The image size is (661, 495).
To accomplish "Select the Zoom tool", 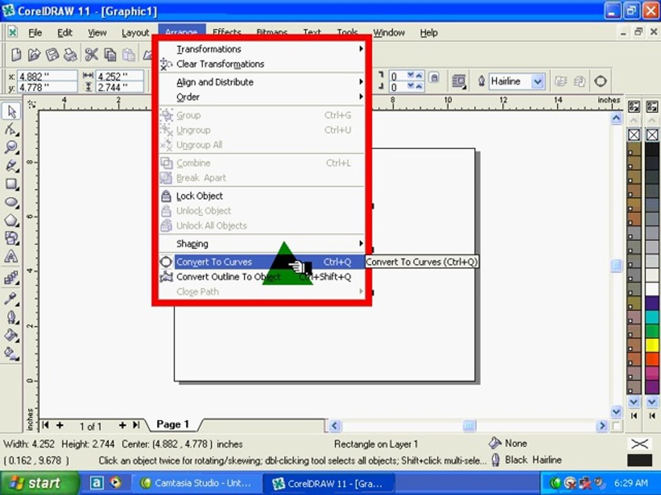I will [x=12, y=147].
